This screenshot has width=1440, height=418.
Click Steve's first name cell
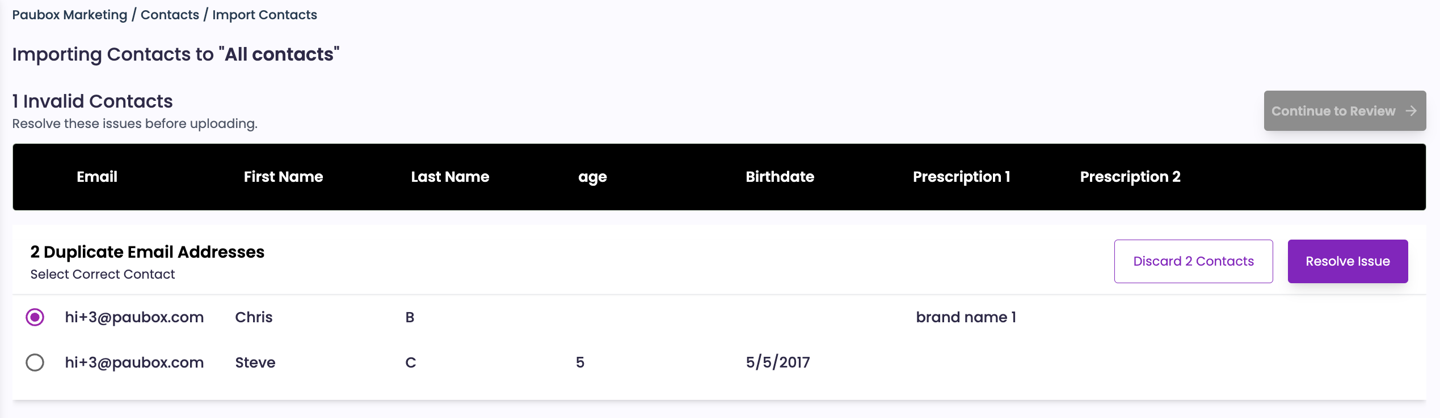255,362
